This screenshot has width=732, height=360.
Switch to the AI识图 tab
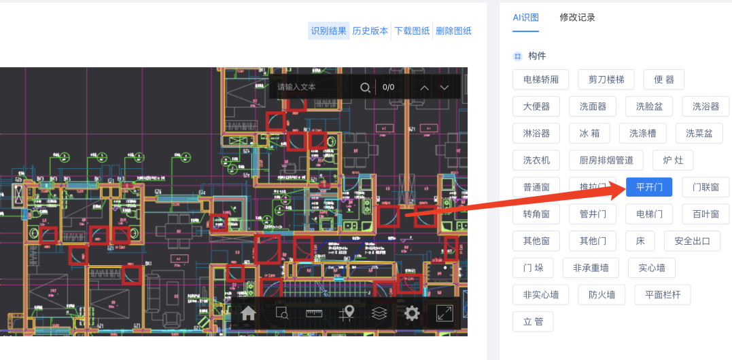[x=525, y=18]
